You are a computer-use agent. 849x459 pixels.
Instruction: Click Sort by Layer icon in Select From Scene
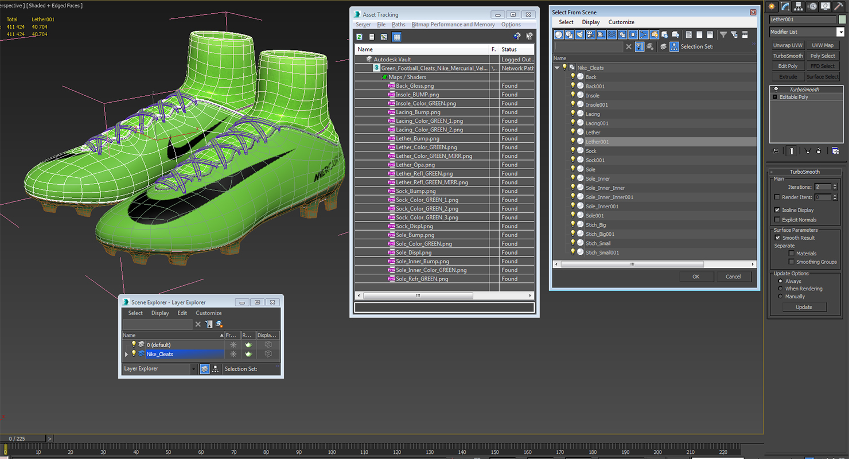(x=664, y=46)
